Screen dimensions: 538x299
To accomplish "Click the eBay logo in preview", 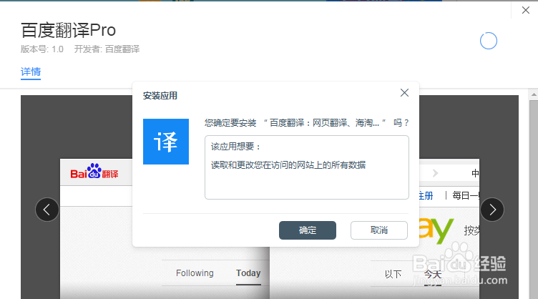I will [436, 230].
